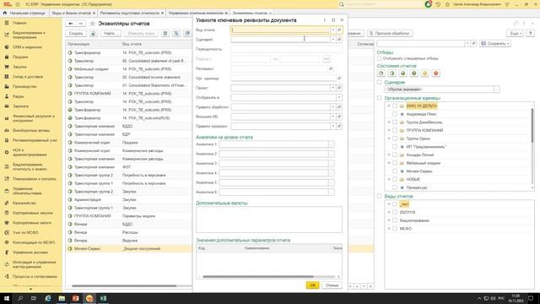Open the Сохранить dropdown button
The height and width of the screenshot is (304, 540).
point(495,43)
